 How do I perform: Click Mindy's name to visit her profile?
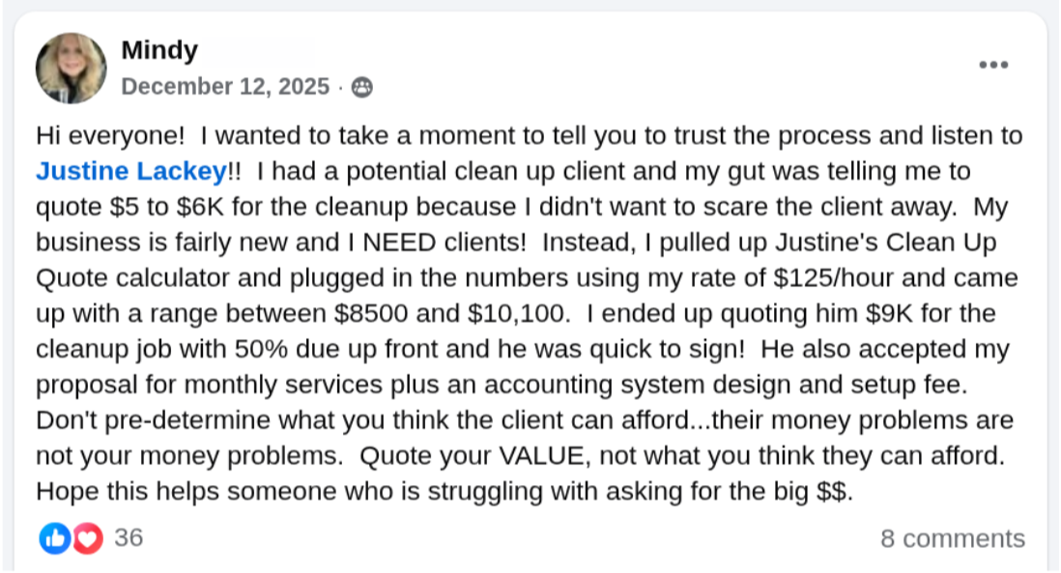(x=158, y=49)
